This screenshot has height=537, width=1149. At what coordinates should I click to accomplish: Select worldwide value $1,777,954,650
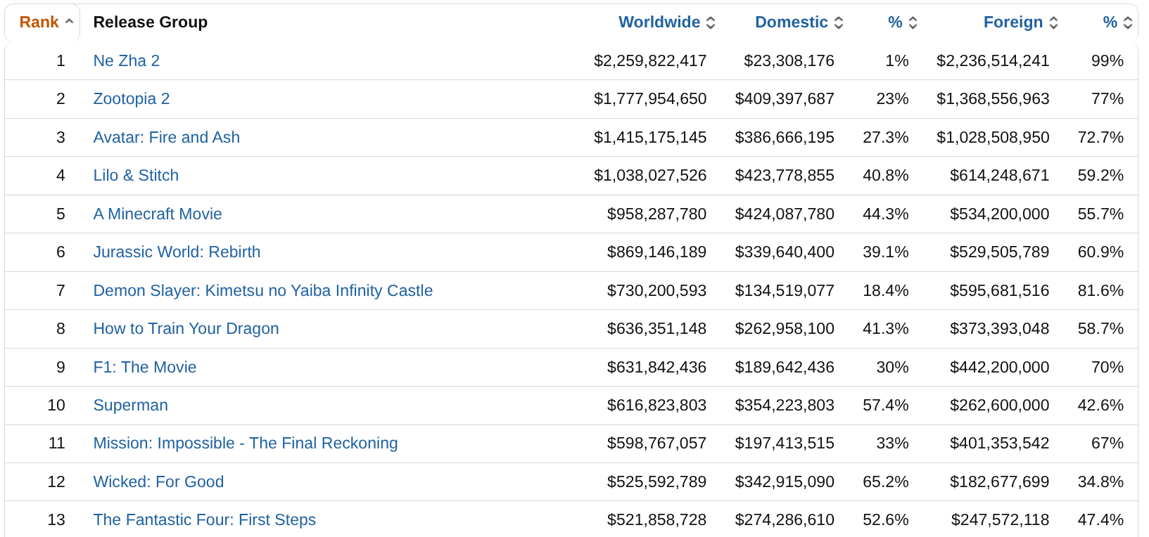click(x=650, y=99)
